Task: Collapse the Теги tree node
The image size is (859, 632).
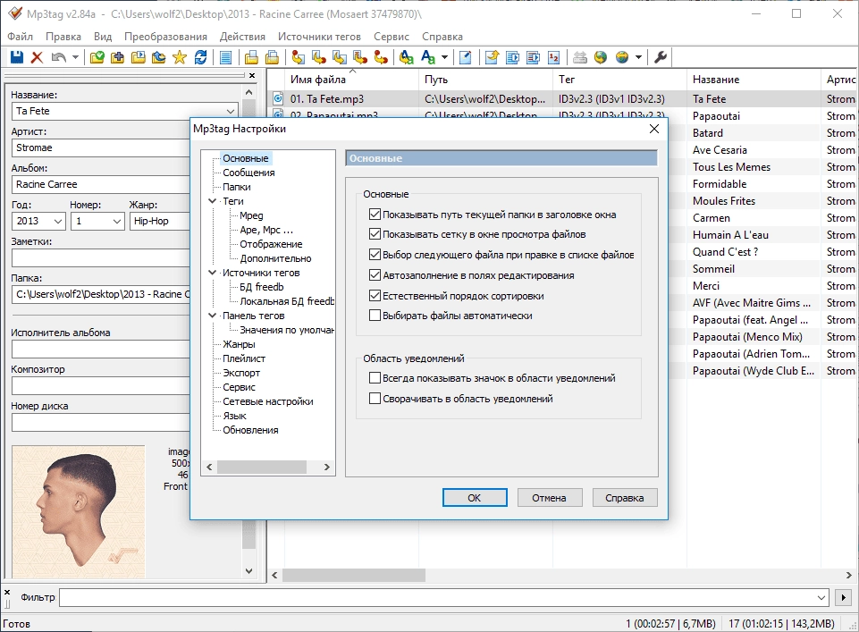Action: click(213, 201)
